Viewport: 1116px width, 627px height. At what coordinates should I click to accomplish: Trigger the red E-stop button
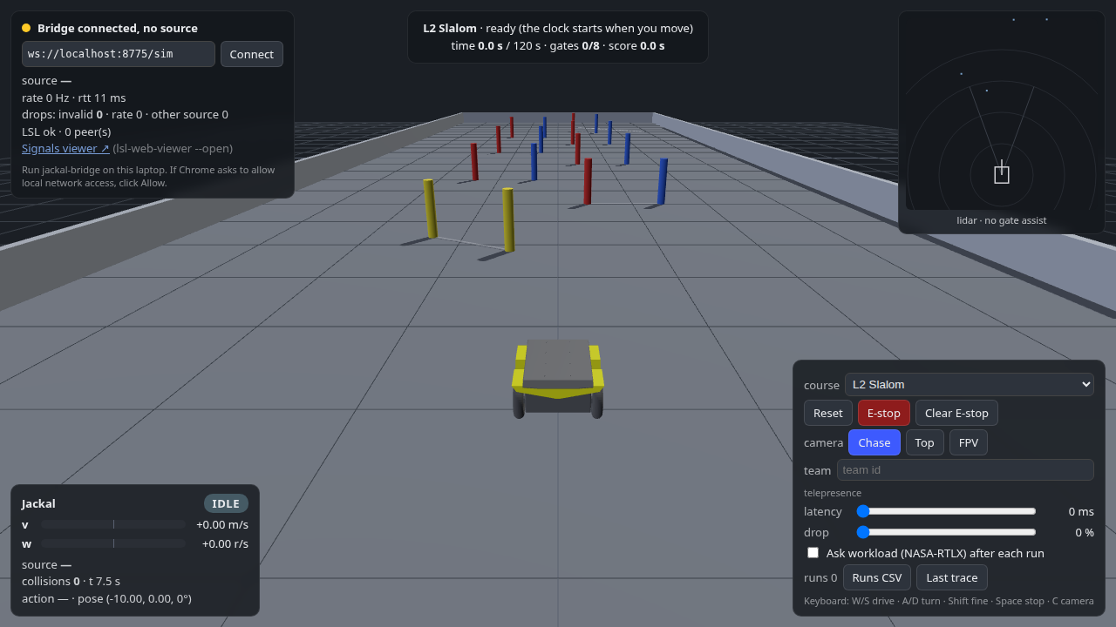884,413
